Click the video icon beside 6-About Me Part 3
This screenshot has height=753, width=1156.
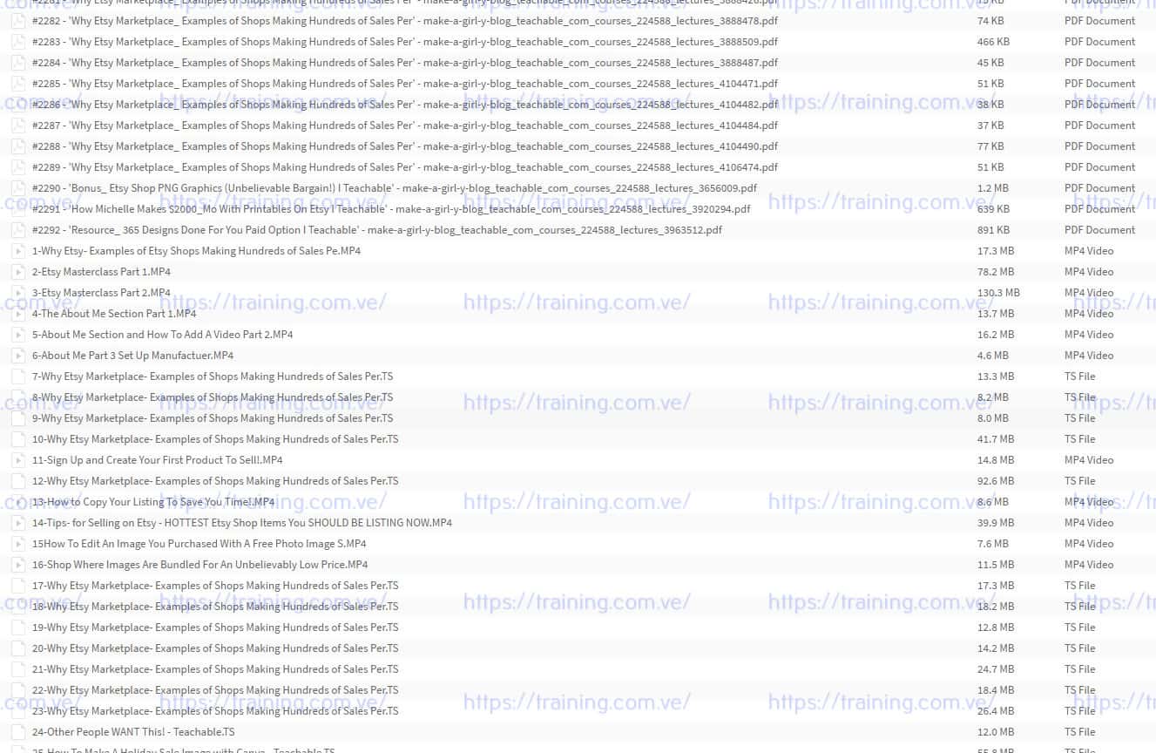coord(17,356)
